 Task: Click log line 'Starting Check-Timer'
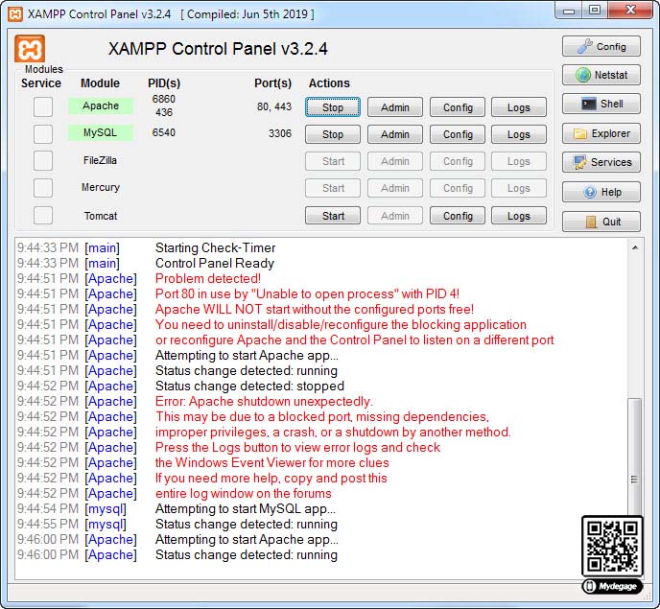(x=216, y=247)
